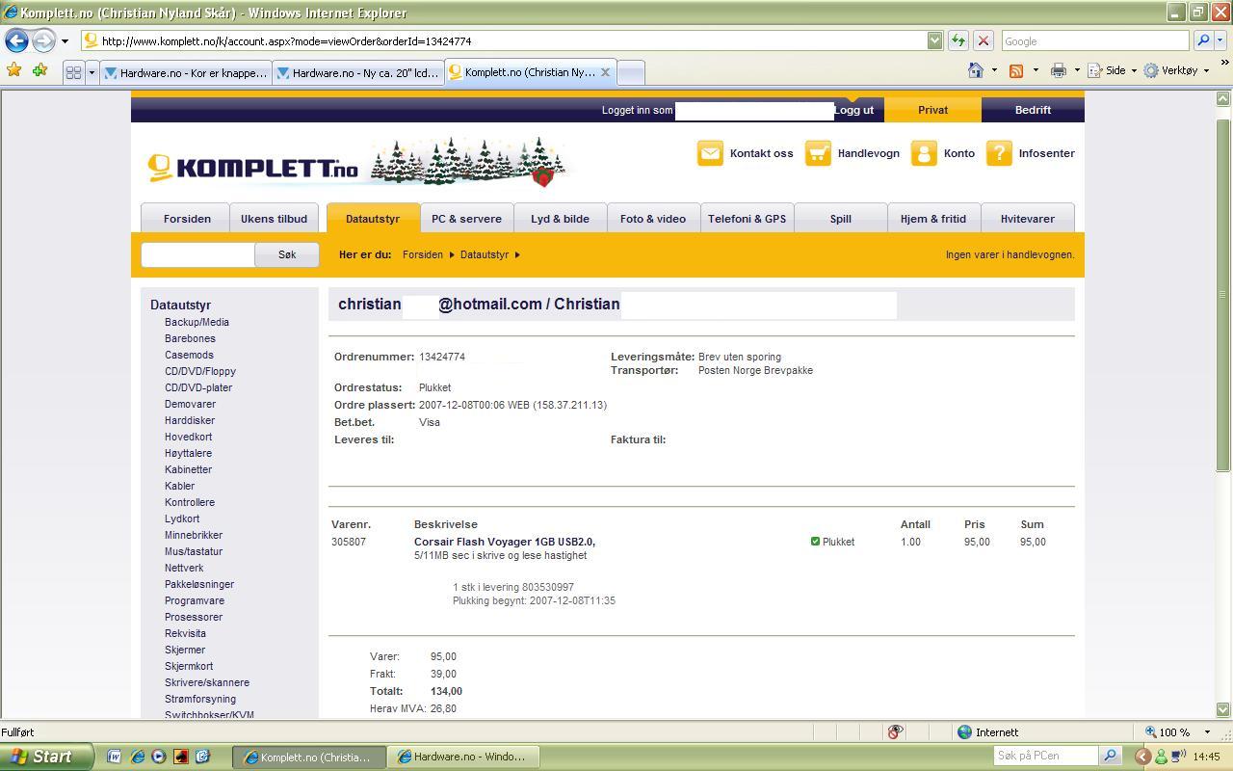Print page with printer icon
Viewport: 1233px width, 771px height.
[1059, 70]
